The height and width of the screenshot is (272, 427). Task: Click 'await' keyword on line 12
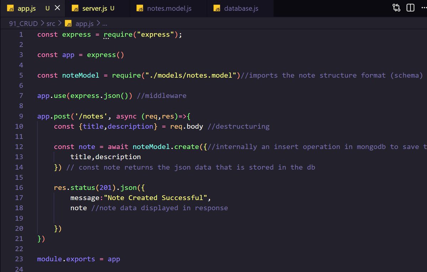(118, 146)
